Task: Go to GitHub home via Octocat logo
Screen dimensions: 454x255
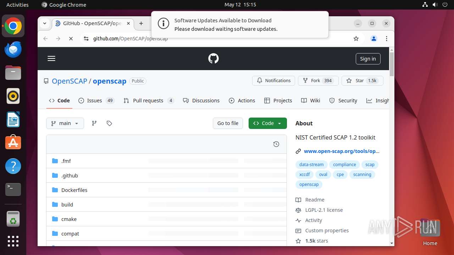Action: coord(214,58)
